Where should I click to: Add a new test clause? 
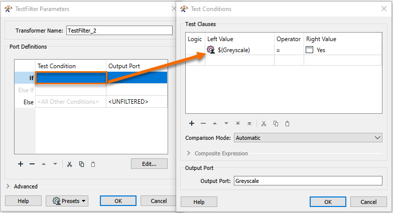coord(192,123)
